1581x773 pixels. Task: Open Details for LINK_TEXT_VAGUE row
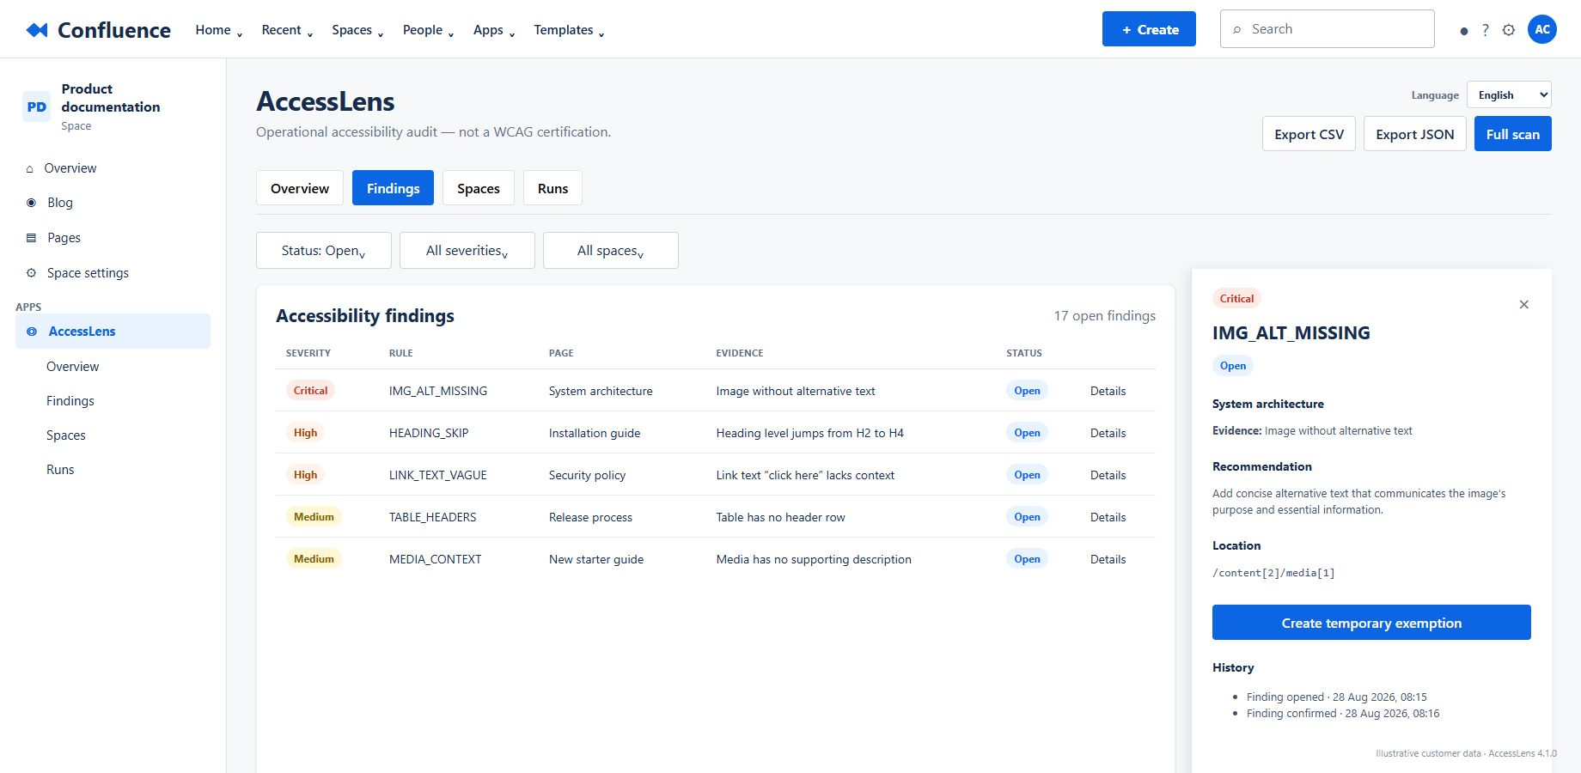[x=1108, y=475]
